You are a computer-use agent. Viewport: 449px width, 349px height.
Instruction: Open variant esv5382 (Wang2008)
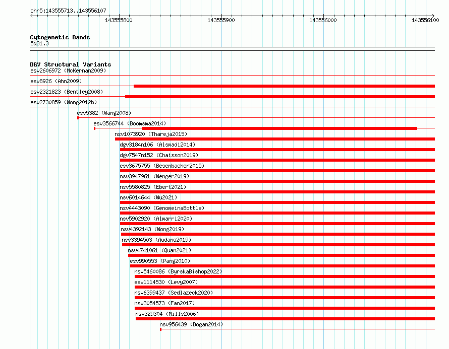[x=104, y=113]
